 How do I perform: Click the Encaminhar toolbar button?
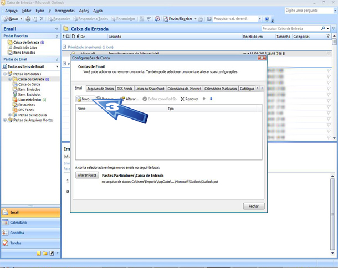(123, 19)
